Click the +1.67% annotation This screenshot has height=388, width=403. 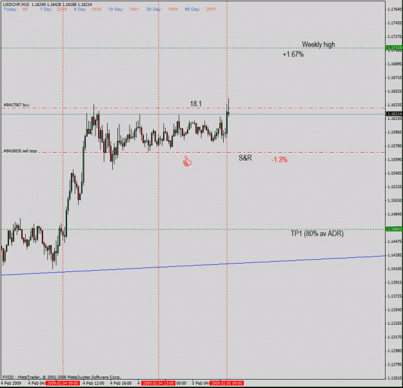[x=293, y=54]
